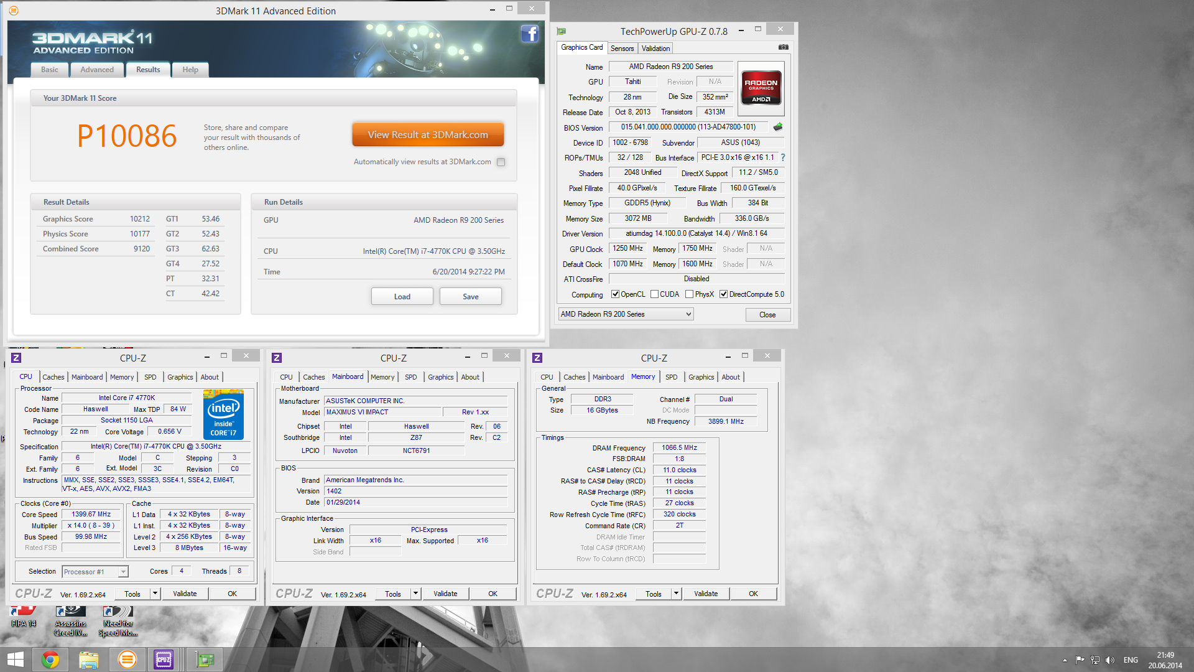Click the Intel inside Core i7 logo

click(x=223, y=414)
